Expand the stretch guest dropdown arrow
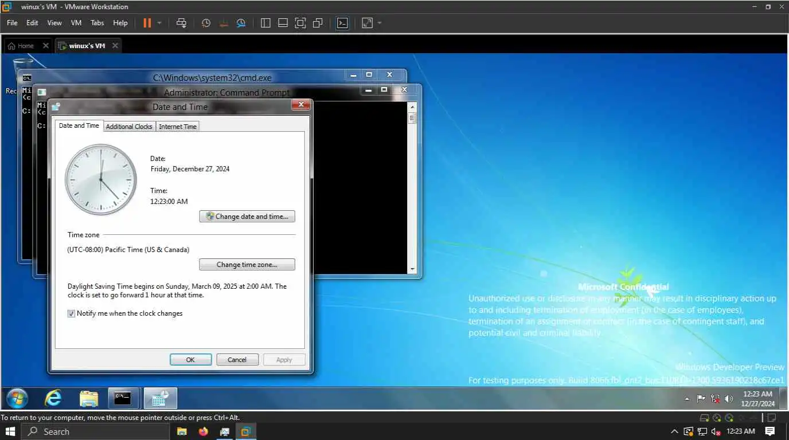 [380, 23]
